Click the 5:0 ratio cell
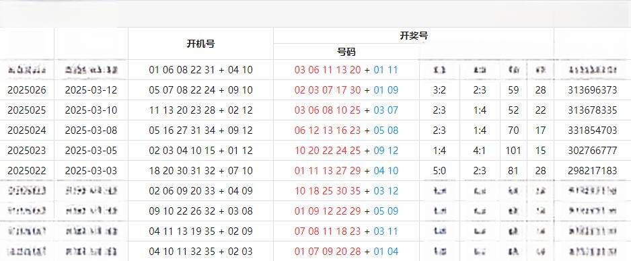The width and height of the screenshot is (631, 261). click(x=439, y=170)
